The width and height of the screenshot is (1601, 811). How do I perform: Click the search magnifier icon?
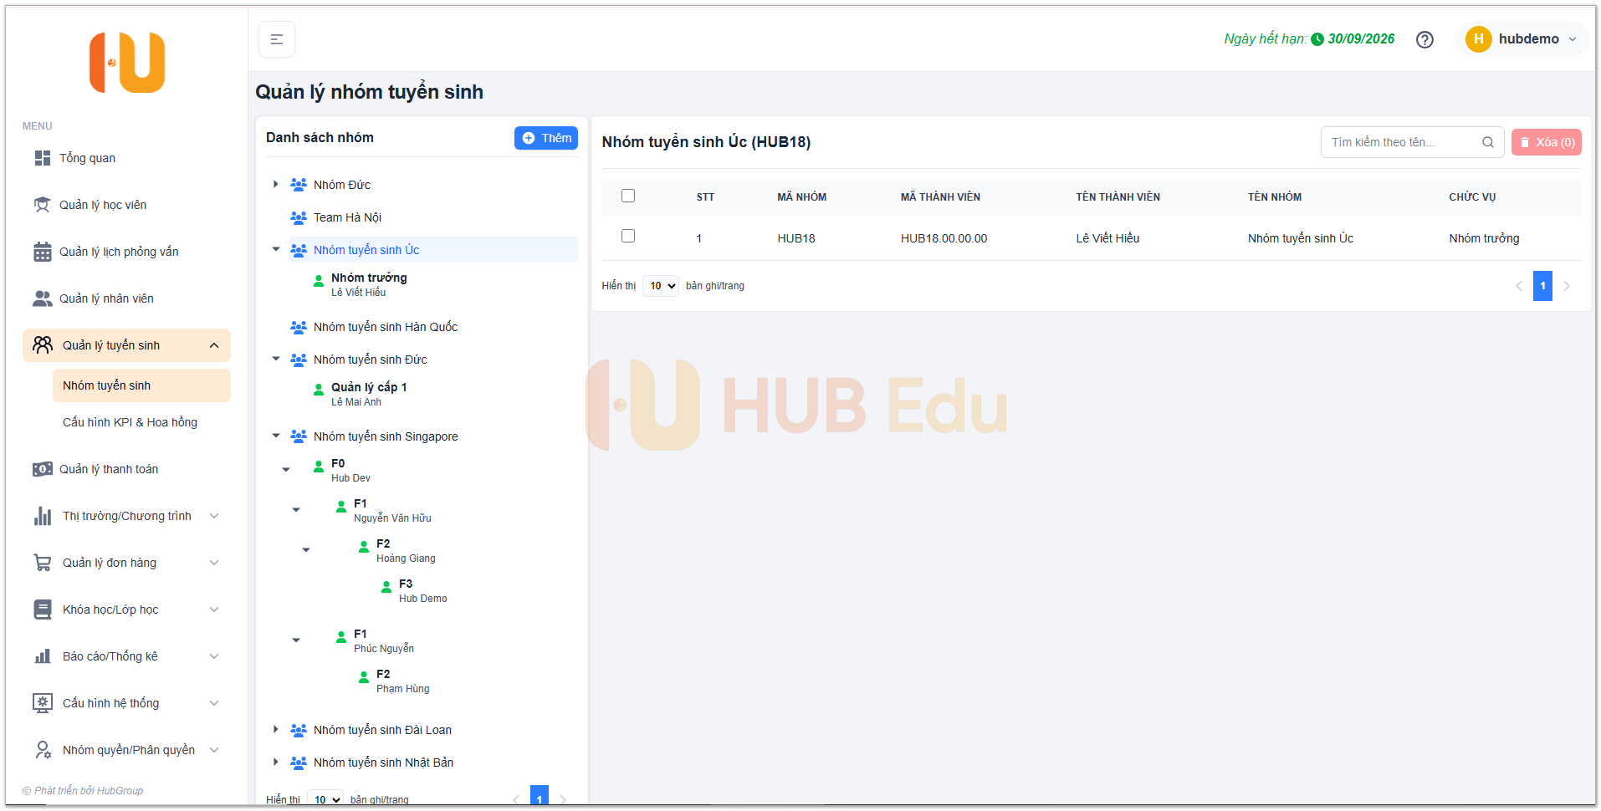click(1487, 142)
